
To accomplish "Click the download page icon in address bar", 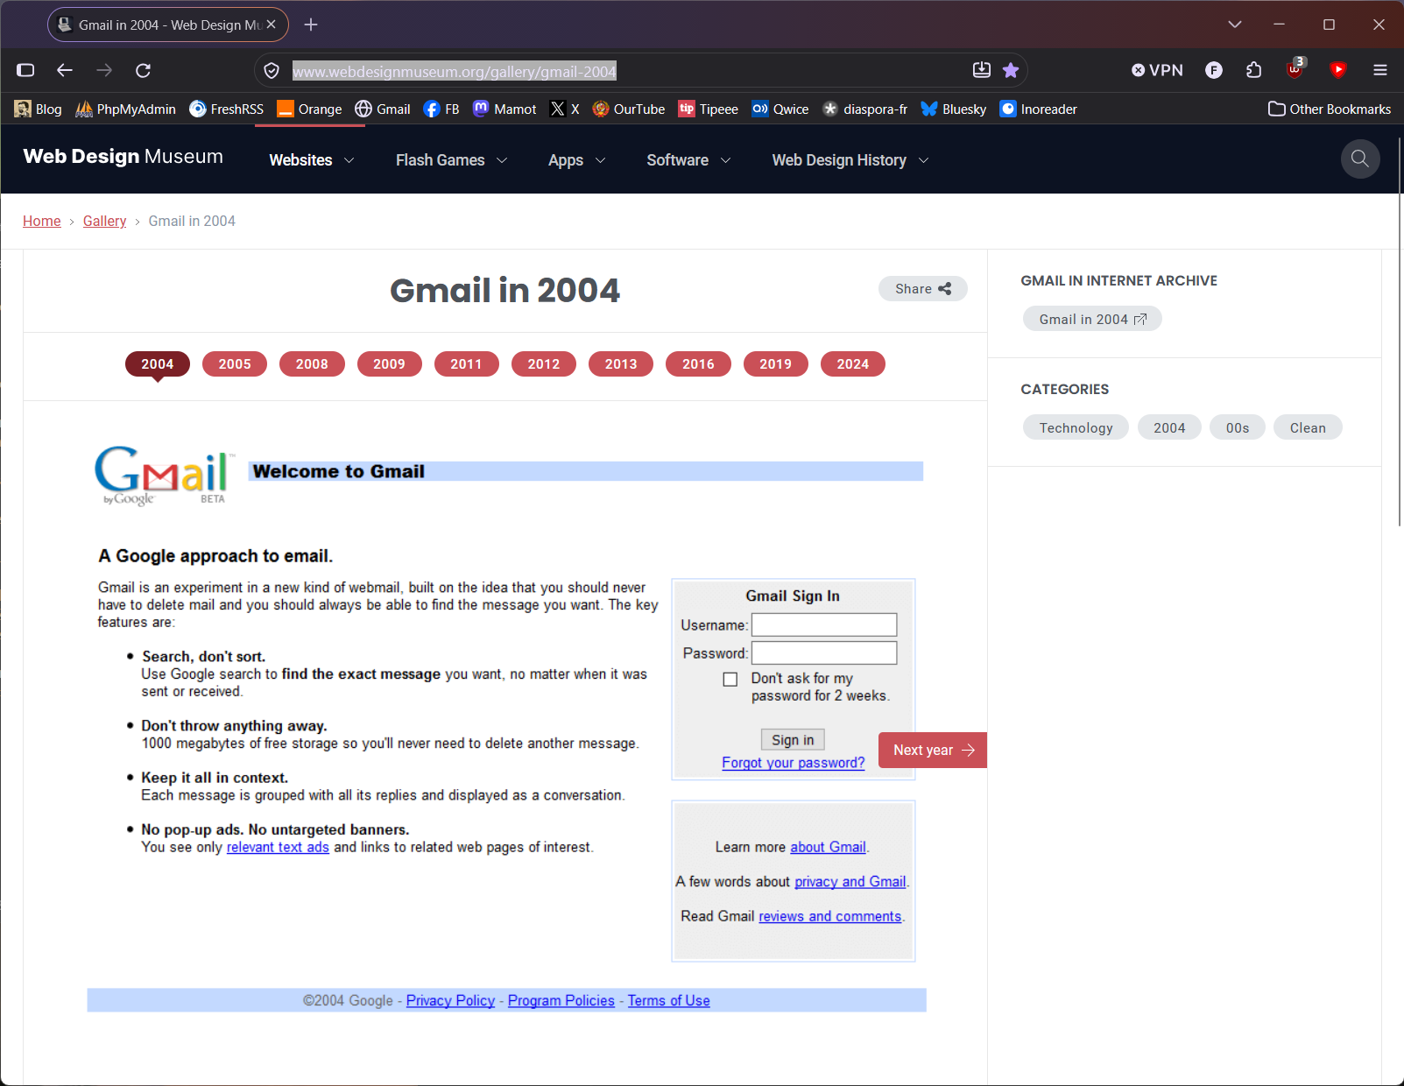I will (982, 70).
